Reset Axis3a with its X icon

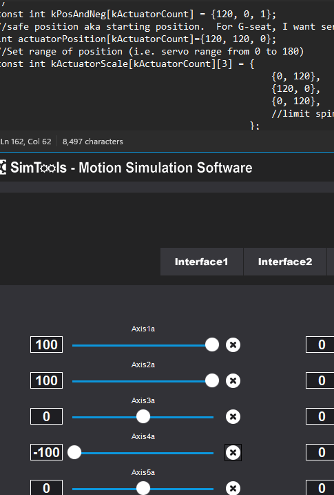[x=233, y=417]
